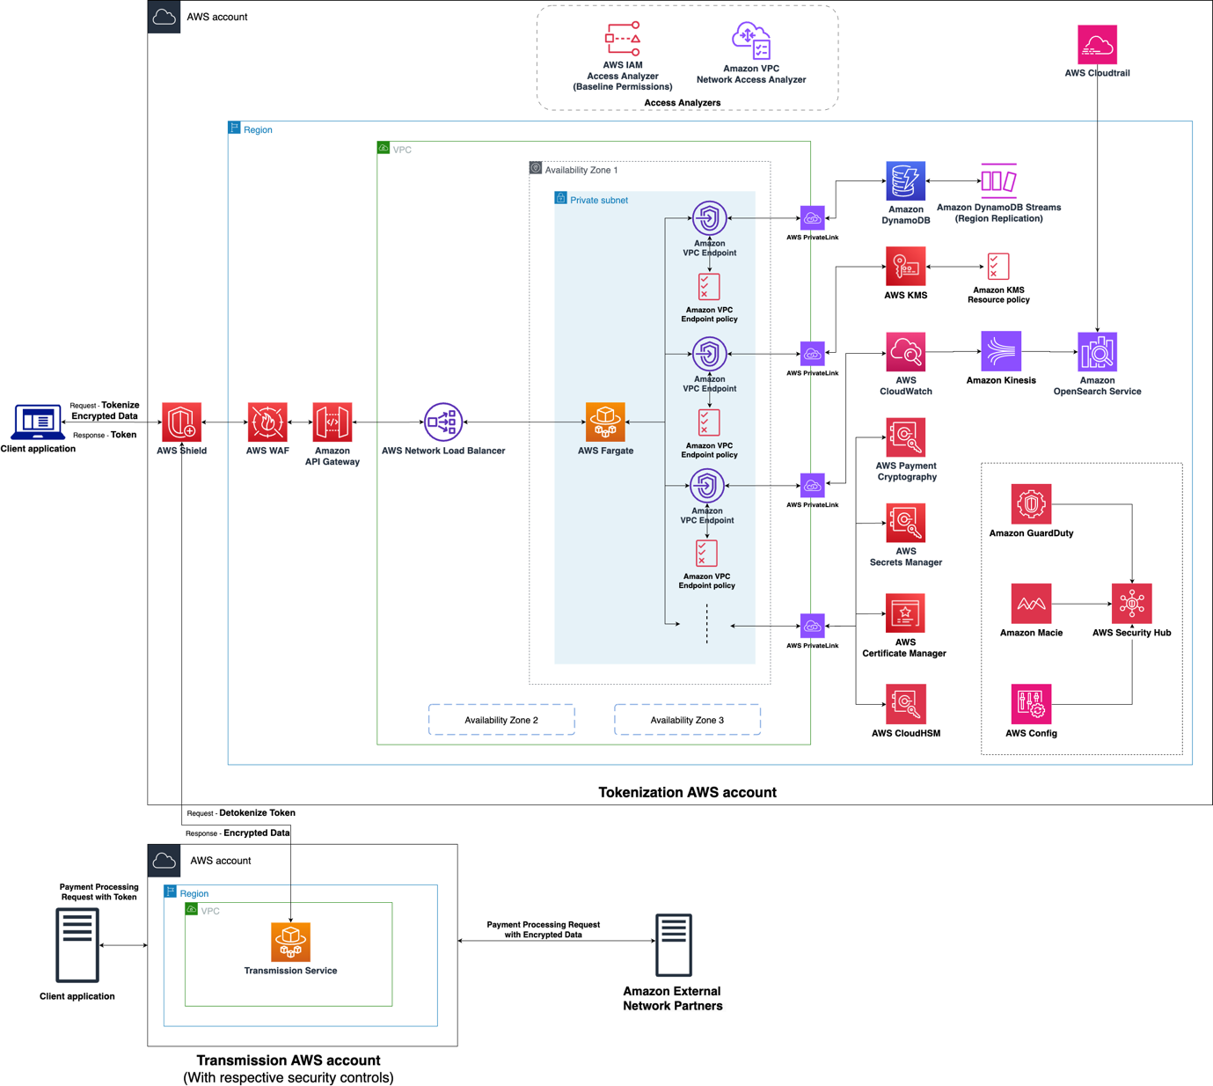Click the Amazon Kinesis icon

coord(1001,351)
